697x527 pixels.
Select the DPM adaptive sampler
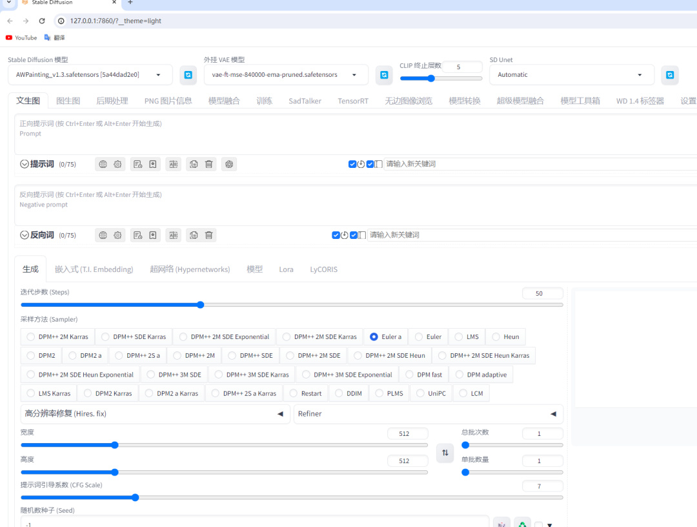[481, 375]
